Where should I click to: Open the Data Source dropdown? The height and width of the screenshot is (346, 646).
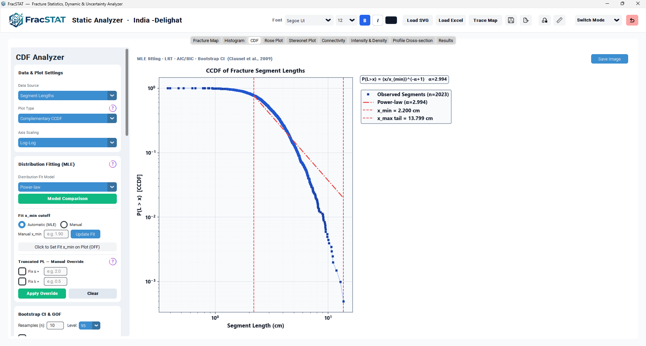pos(67,95)
